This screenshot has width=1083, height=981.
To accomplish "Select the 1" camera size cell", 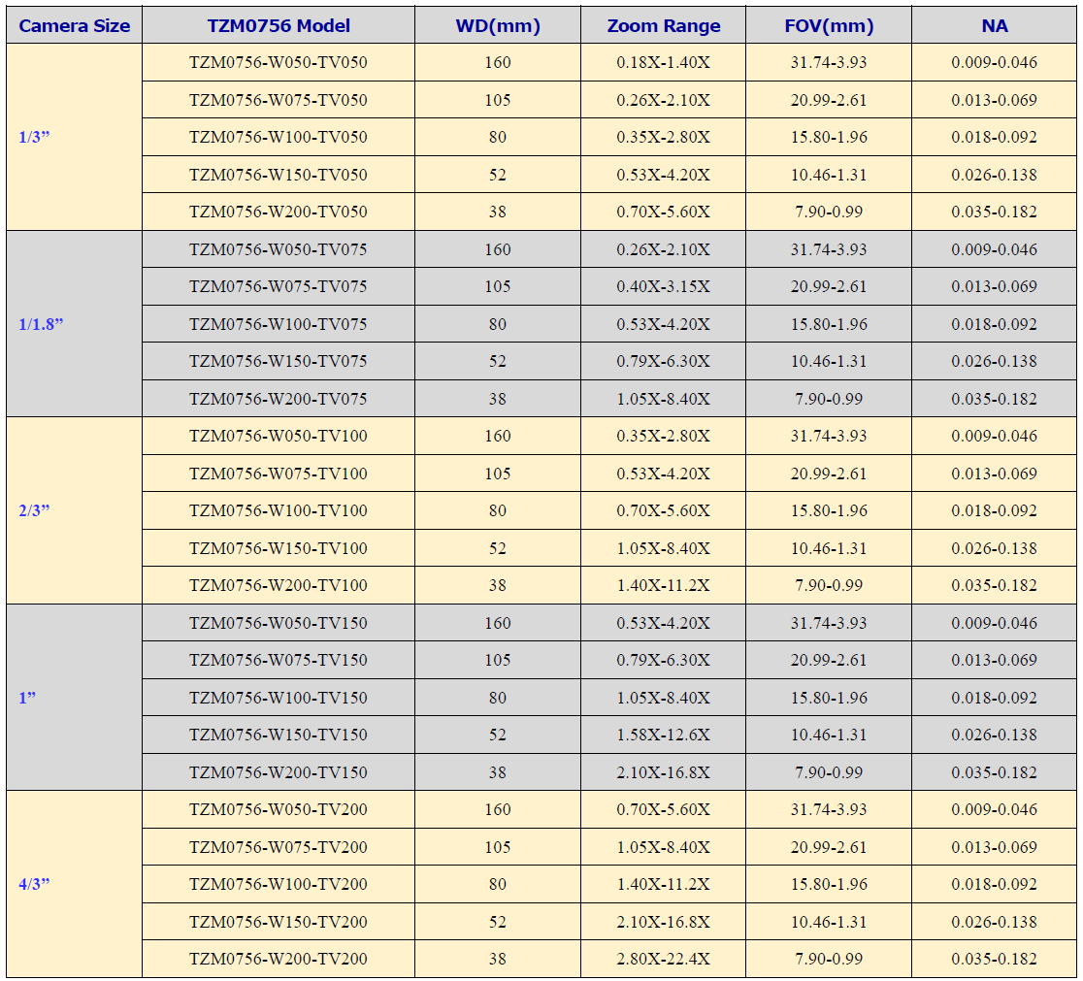I will [74, 698].
